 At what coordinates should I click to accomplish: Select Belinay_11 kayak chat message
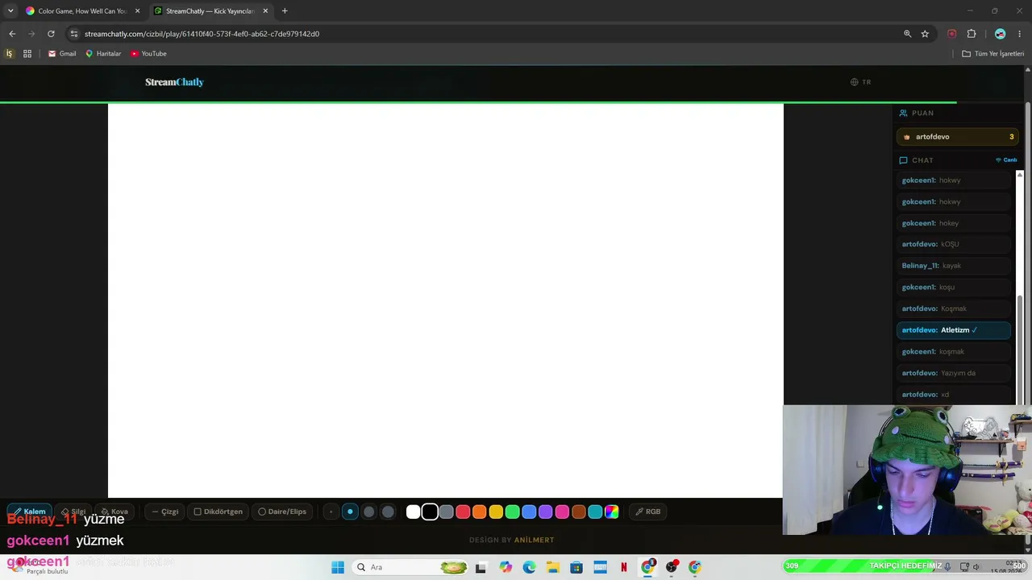(x=954, y=266)
